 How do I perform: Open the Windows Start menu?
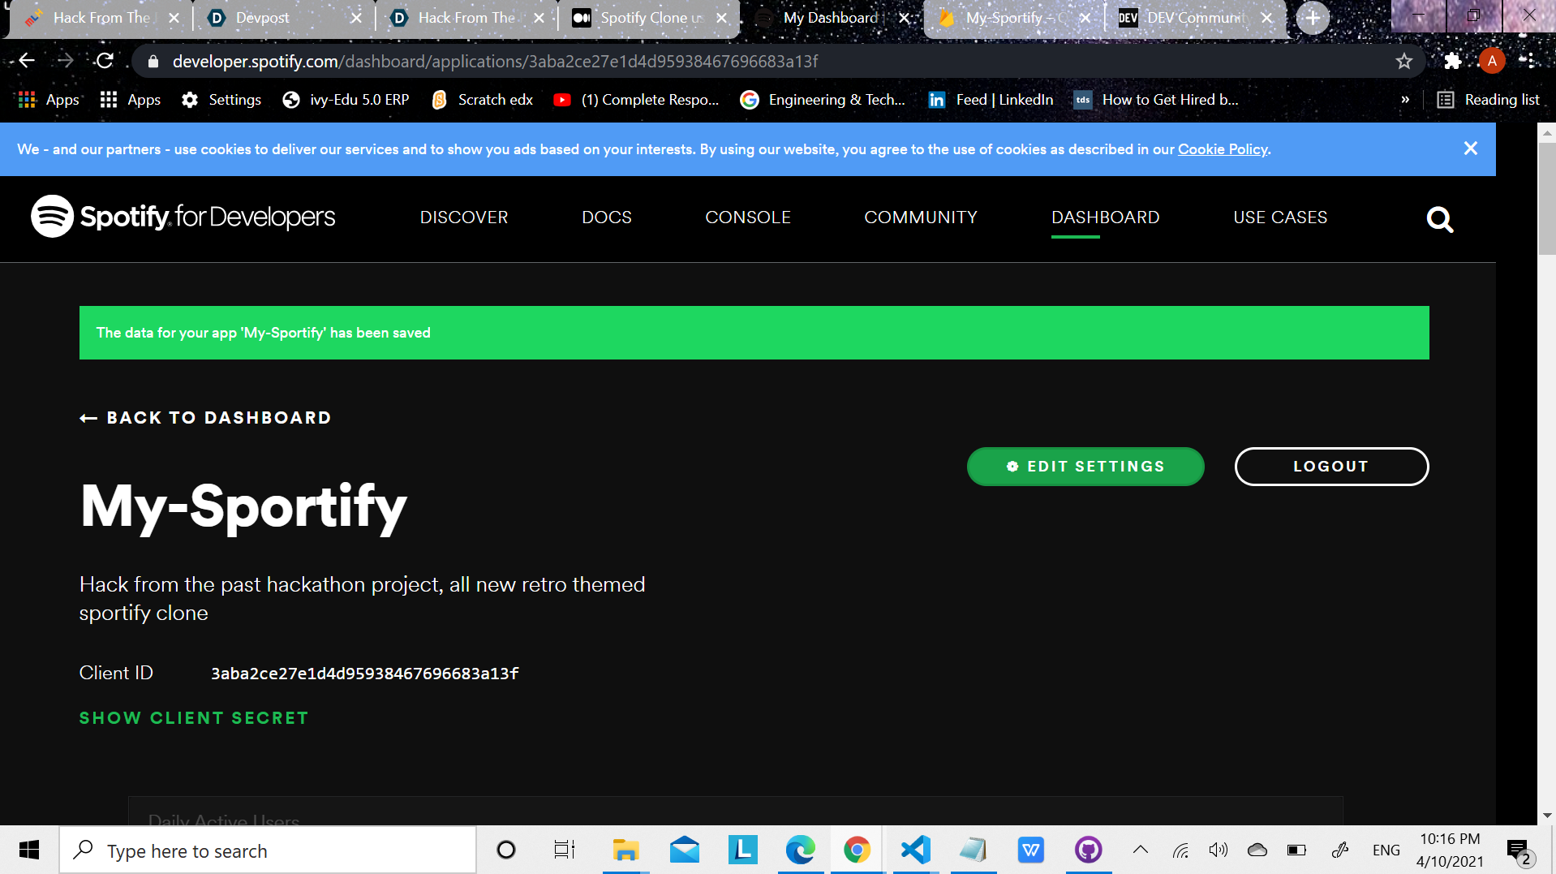coord(29,850)
